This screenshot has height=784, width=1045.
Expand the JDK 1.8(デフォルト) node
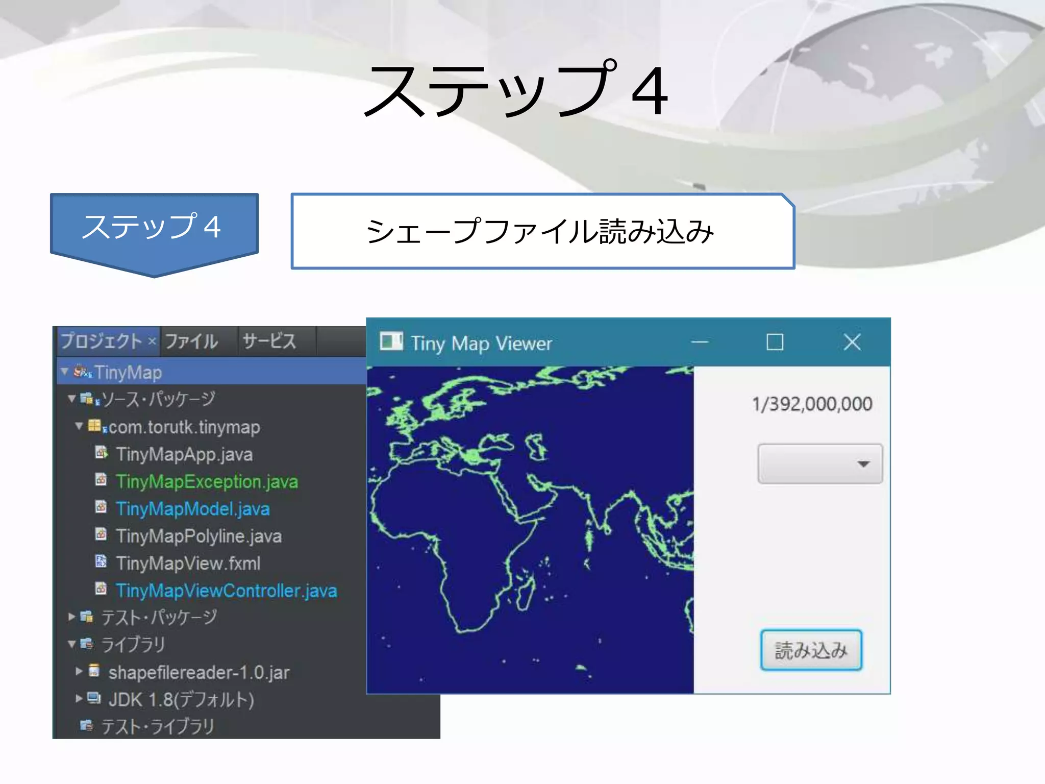(x=79, y=698)
